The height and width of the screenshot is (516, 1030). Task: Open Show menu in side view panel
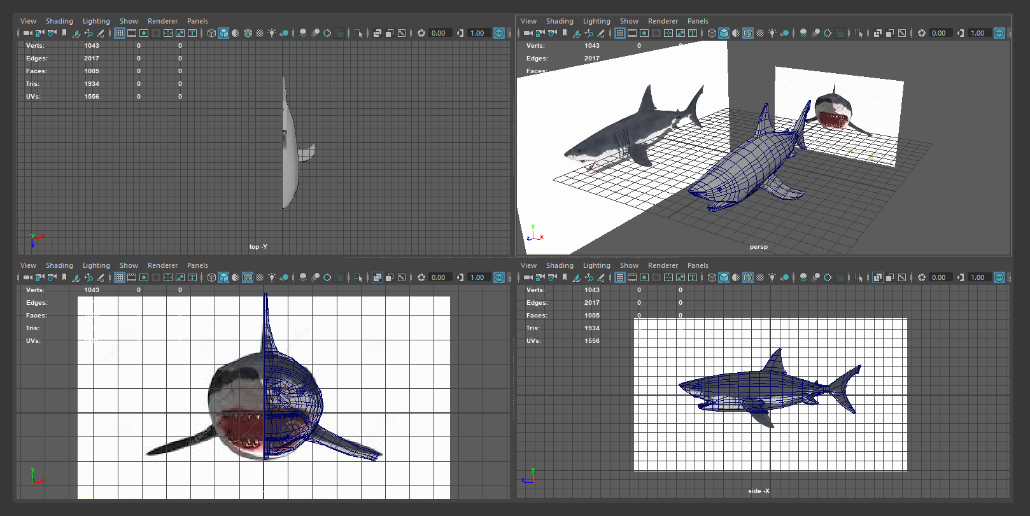629,265
